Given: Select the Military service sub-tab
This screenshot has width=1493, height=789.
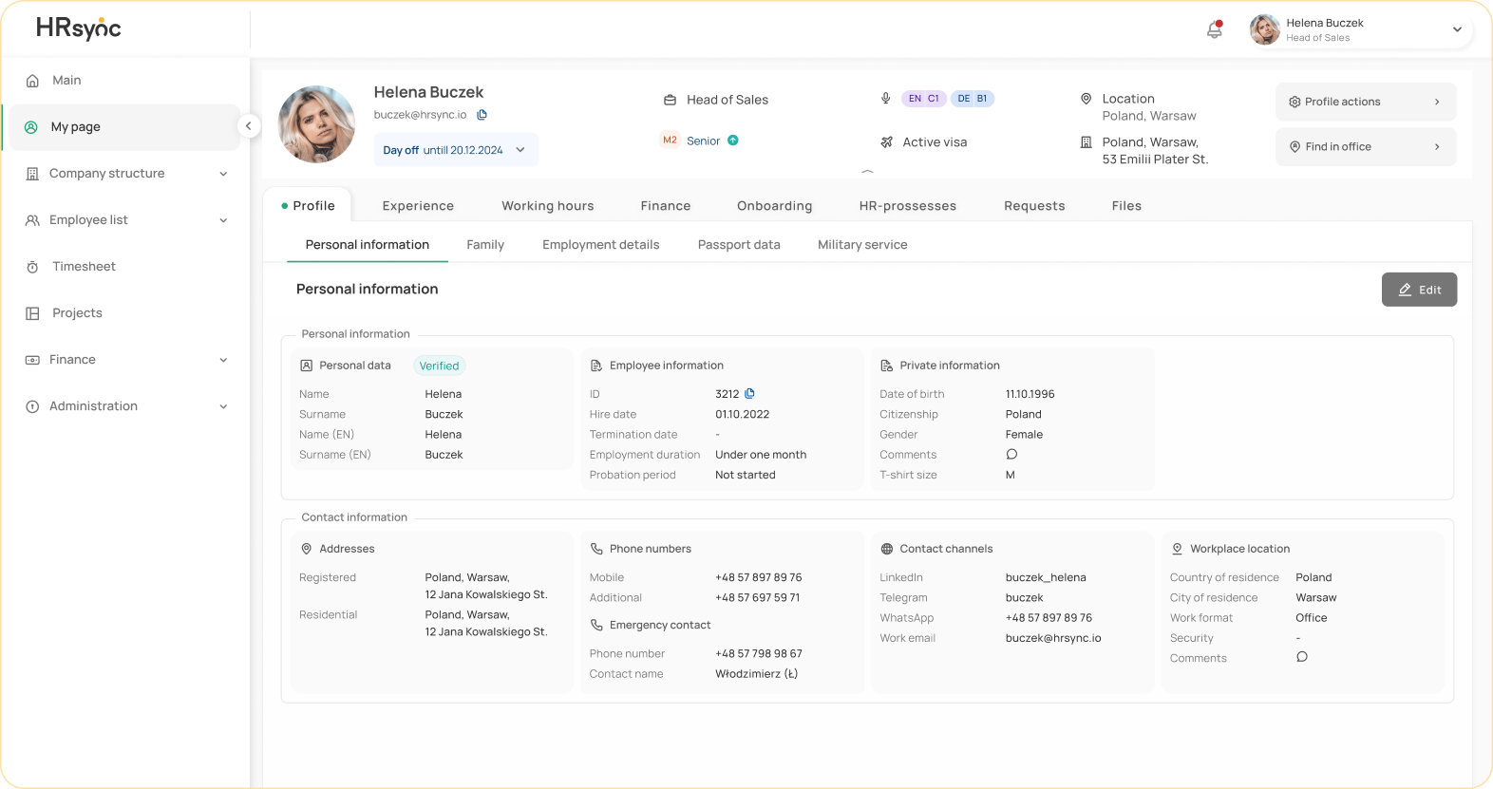Looking at the screenshot, I should 862,245.
